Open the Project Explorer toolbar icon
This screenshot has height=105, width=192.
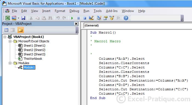99,18
